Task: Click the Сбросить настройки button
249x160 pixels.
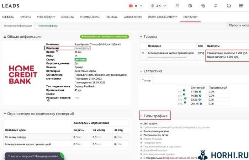Action: coord(238,25)
